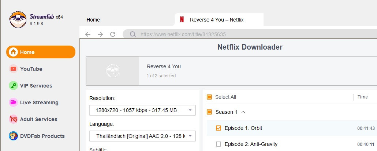Select the Reverse 4 You – Netflix tab
The width and height of the screenshot is (377, 151).
(x=217, y=20)
